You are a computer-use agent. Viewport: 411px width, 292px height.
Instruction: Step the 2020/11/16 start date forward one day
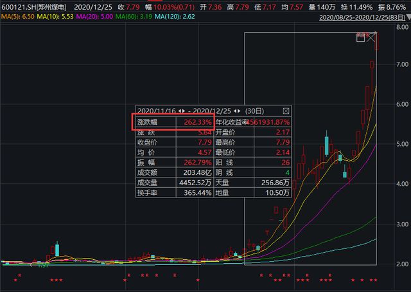(184, 111)
